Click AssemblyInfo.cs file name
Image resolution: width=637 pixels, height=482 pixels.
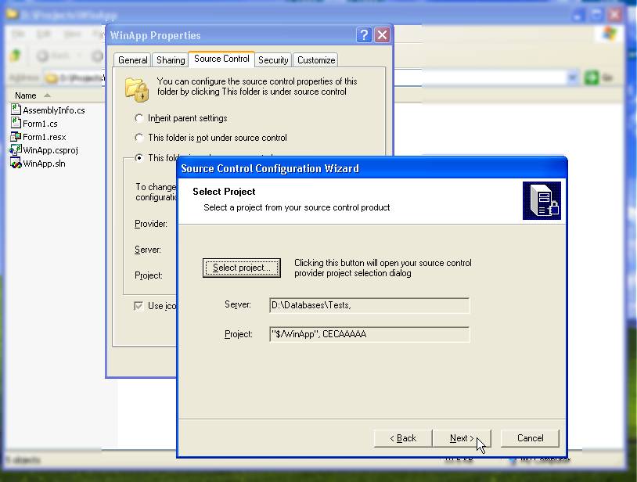click(54, 110)
